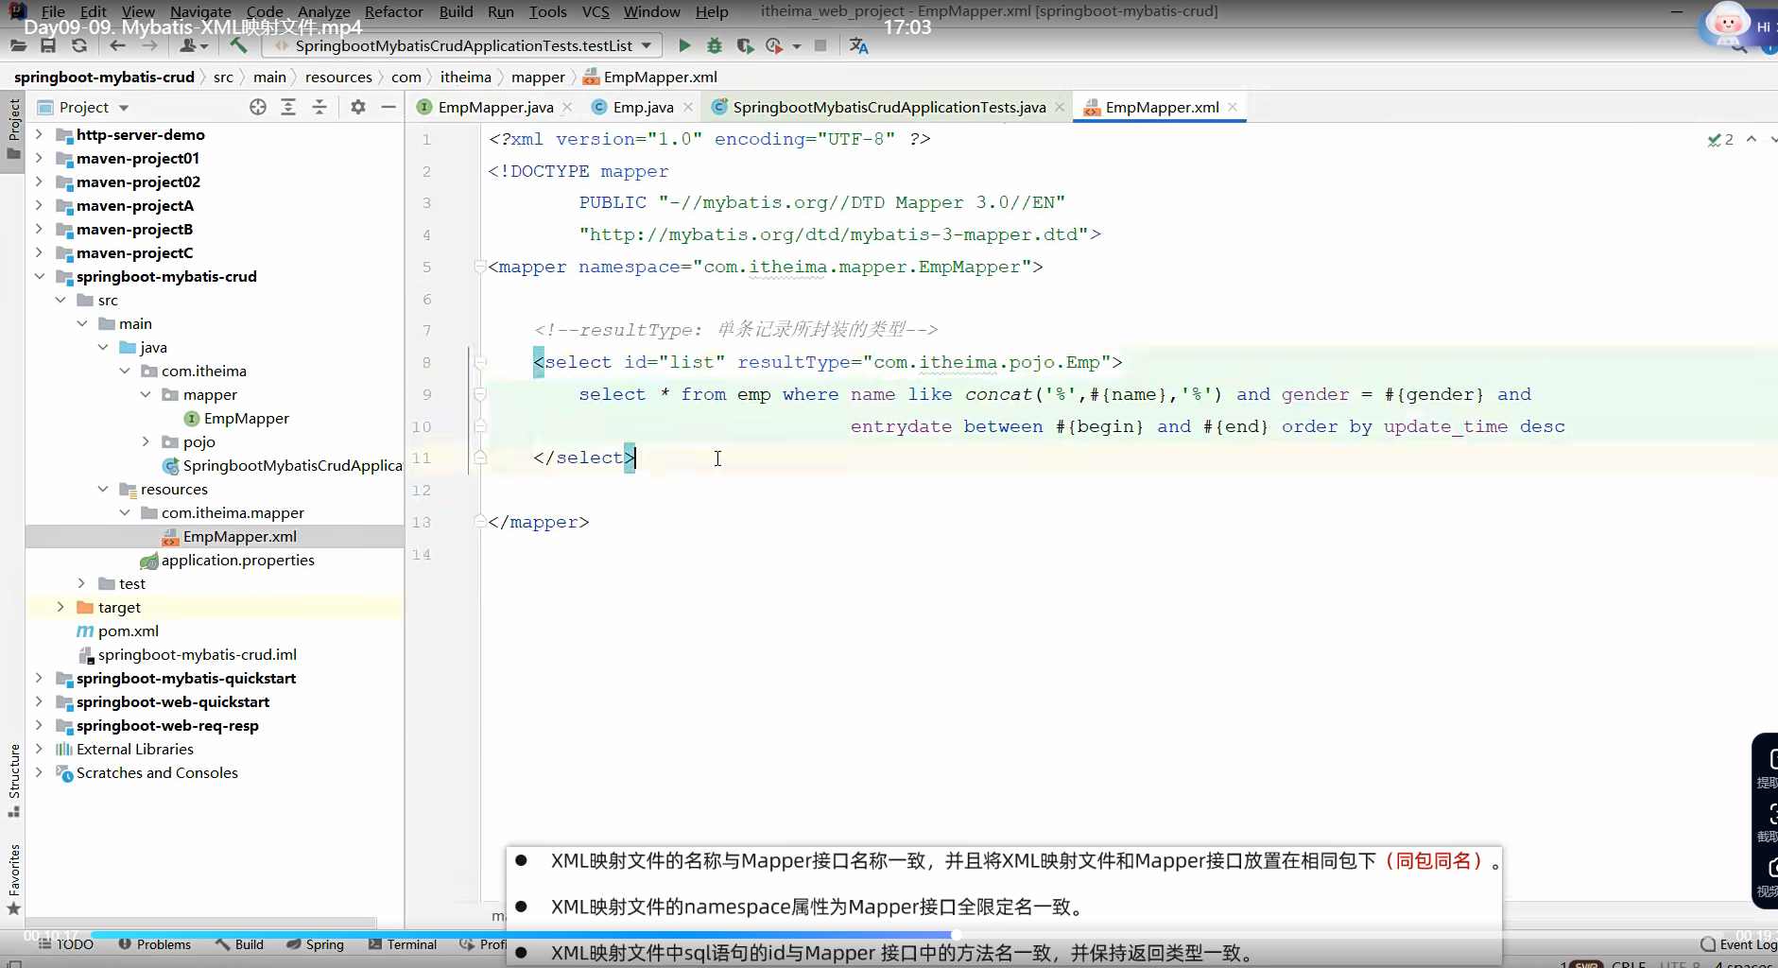This screenshot has height=968, width=1778.
Task: Click the Stop square icon
Action: tap(820, 45)
